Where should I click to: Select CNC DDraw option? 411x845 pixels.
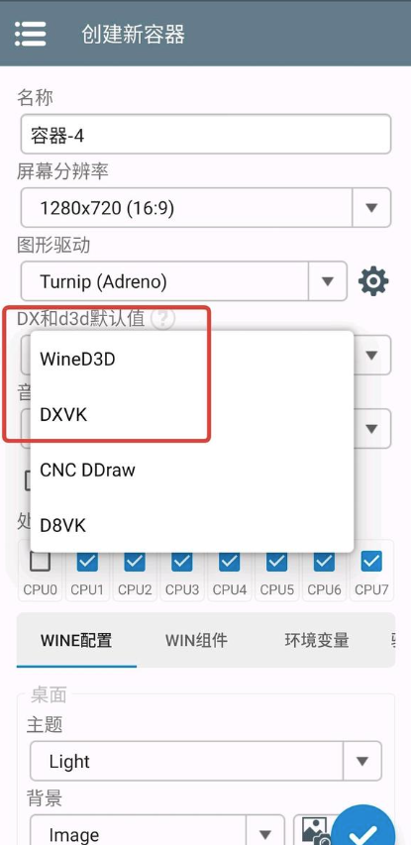[192, 470]
